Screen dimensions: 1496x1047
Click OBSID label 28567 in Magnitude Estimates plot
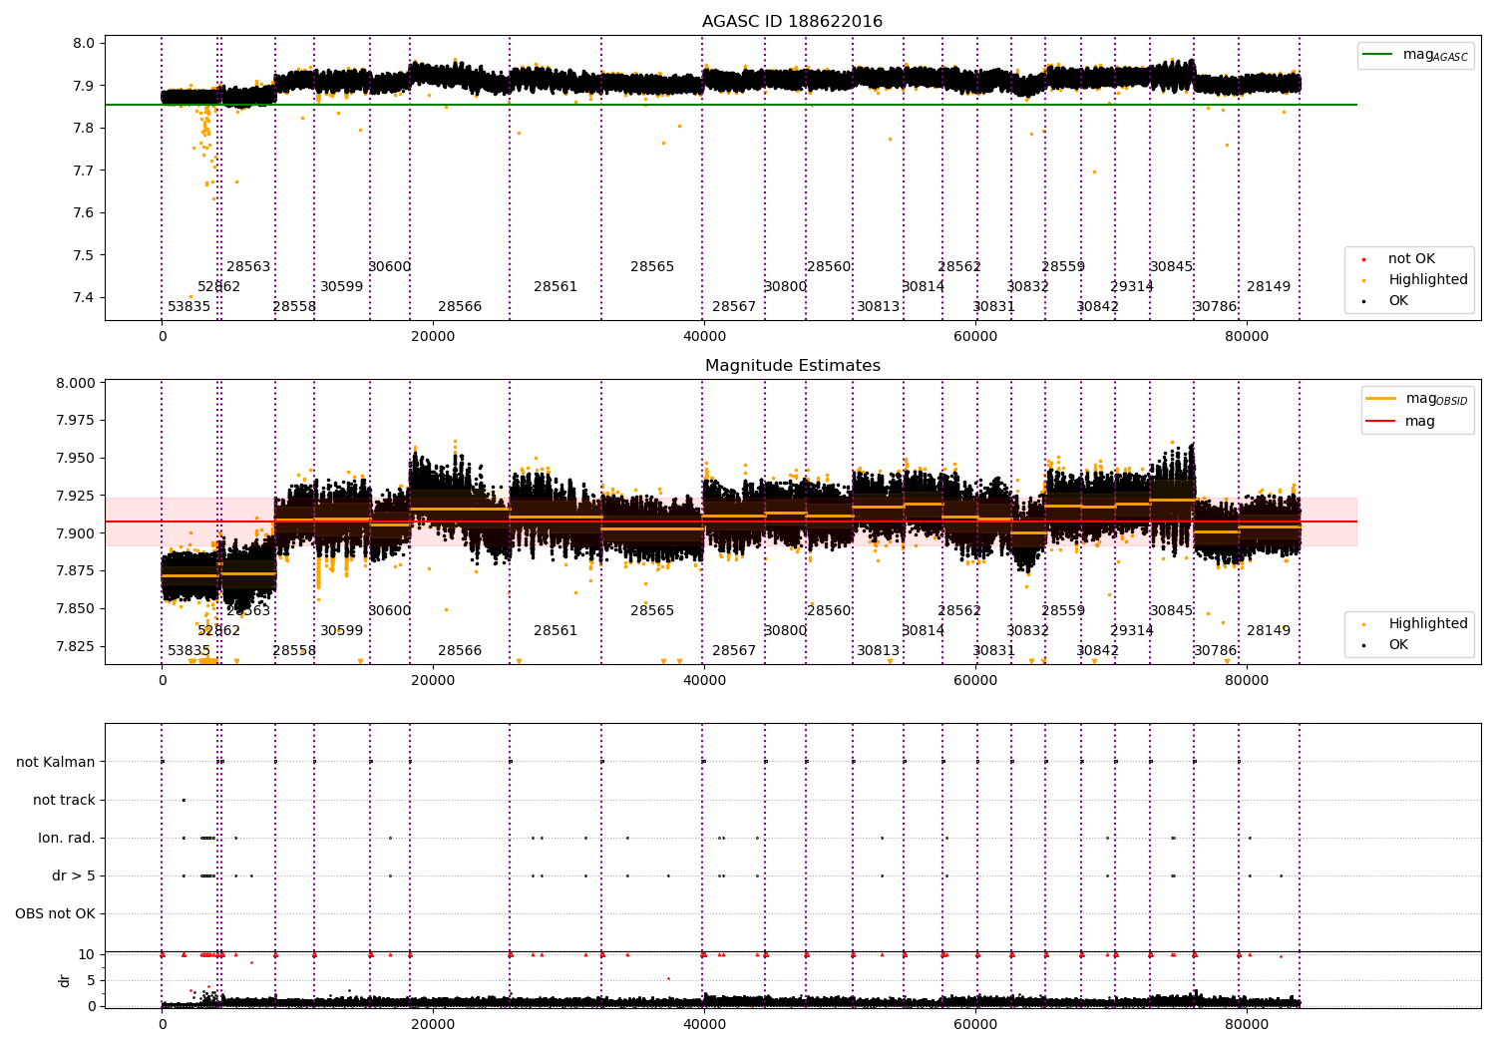pos(734,651)
